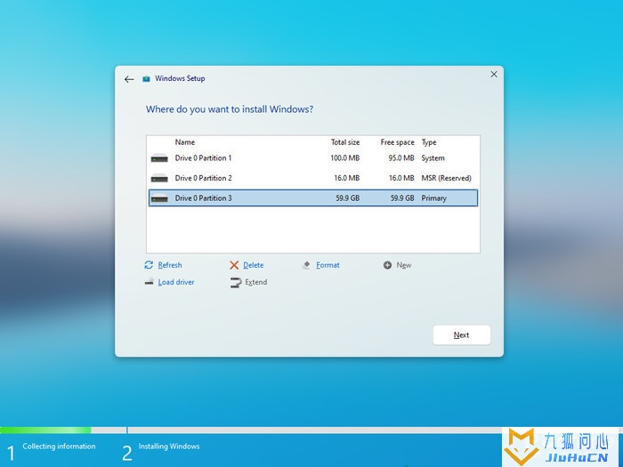Click the red Delete X icon
Viewport: 623px width, 467px height.
click(x=234, y=265)
